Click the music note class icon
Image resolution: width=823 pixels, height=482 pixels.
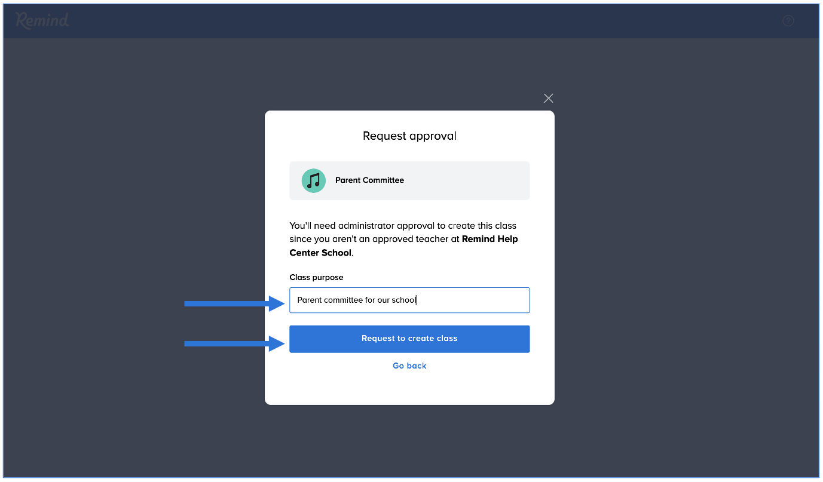(x=313, y=180)
